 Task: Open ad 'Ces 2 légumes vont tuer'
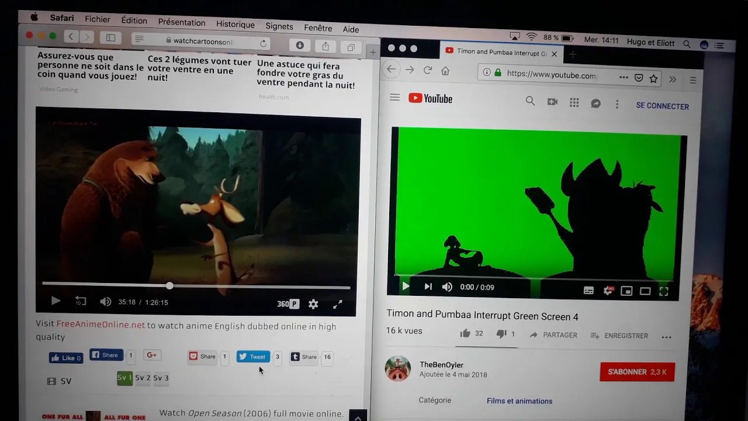pos(199,69)
